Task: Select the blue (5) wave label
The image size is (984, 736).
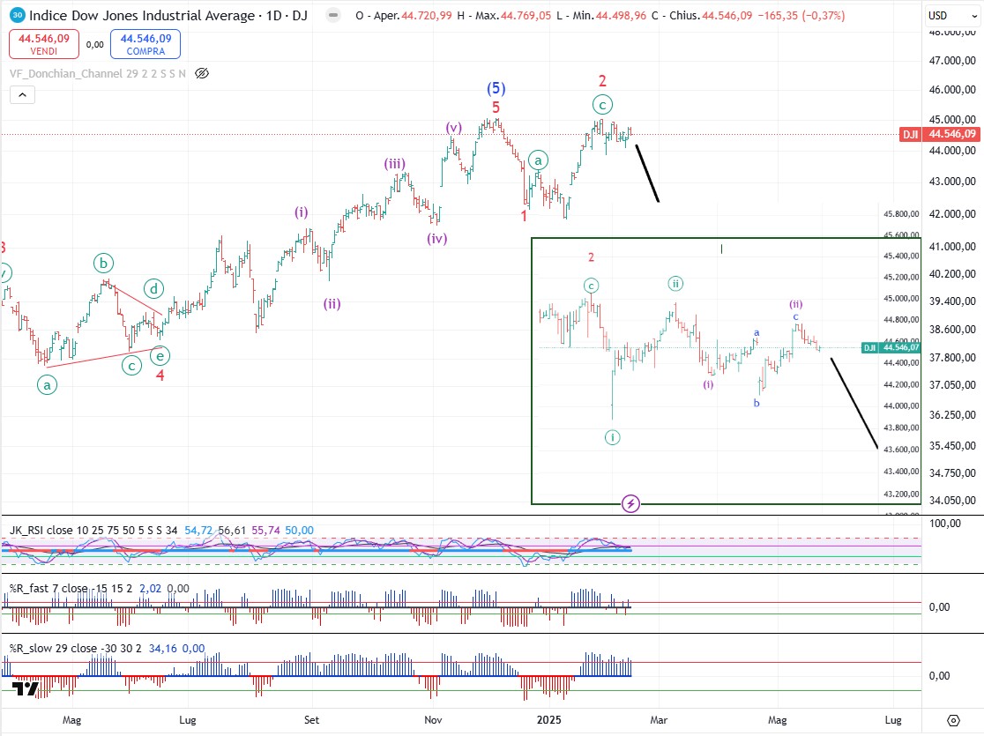Action: [x=496, y=88]
